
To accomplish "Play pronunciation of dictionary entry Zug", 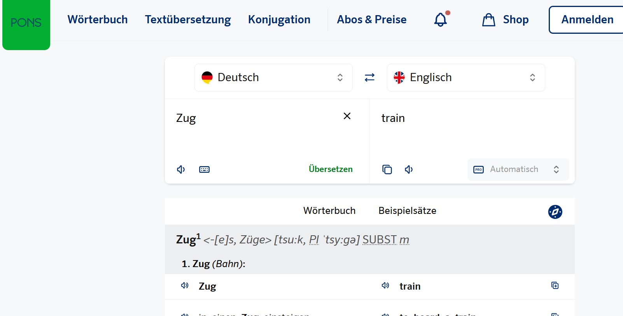I will [185, 286].
